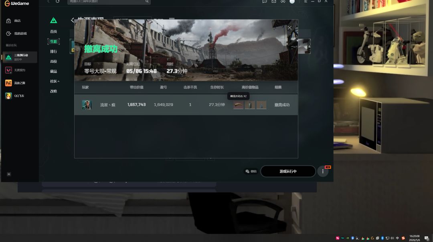The height and width of the screenshot is (242, 433).
Task: Click the green Delta Force triangle logo
Action: (54, 20)
